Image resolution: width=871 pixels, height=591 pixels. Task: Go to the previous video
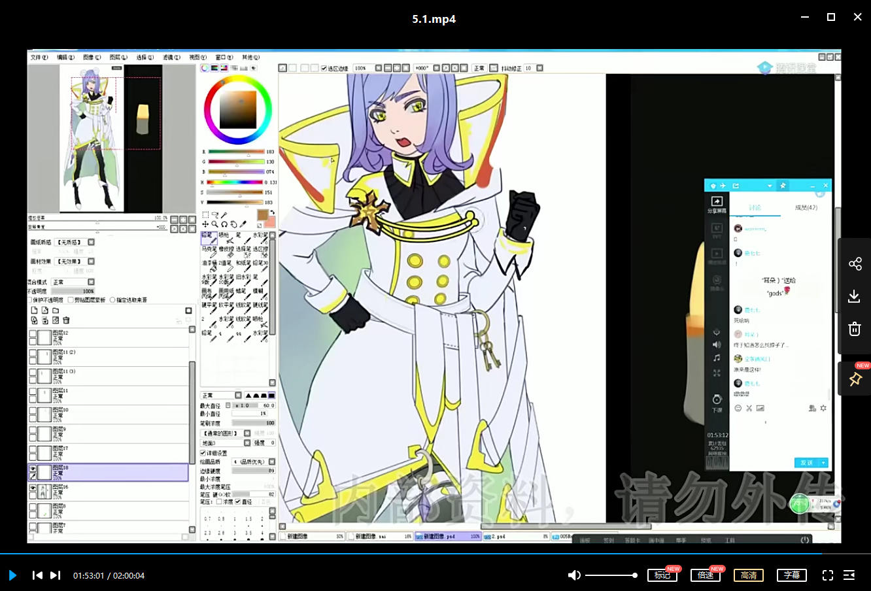(37, 575)
